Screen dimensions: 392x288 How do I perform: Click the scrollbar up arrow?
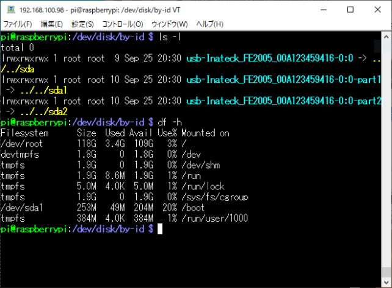pyautogui.click(x=386, y=37)
